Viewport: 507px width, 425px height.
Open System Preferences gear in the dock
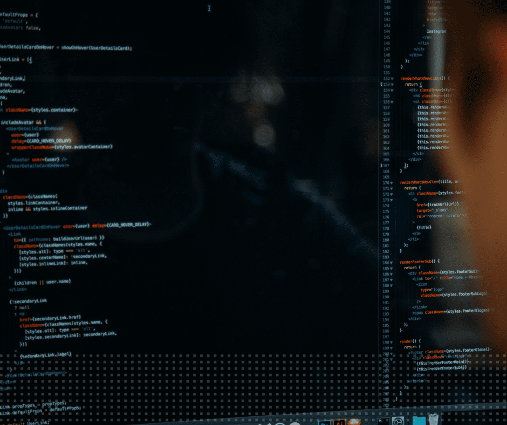398,421
